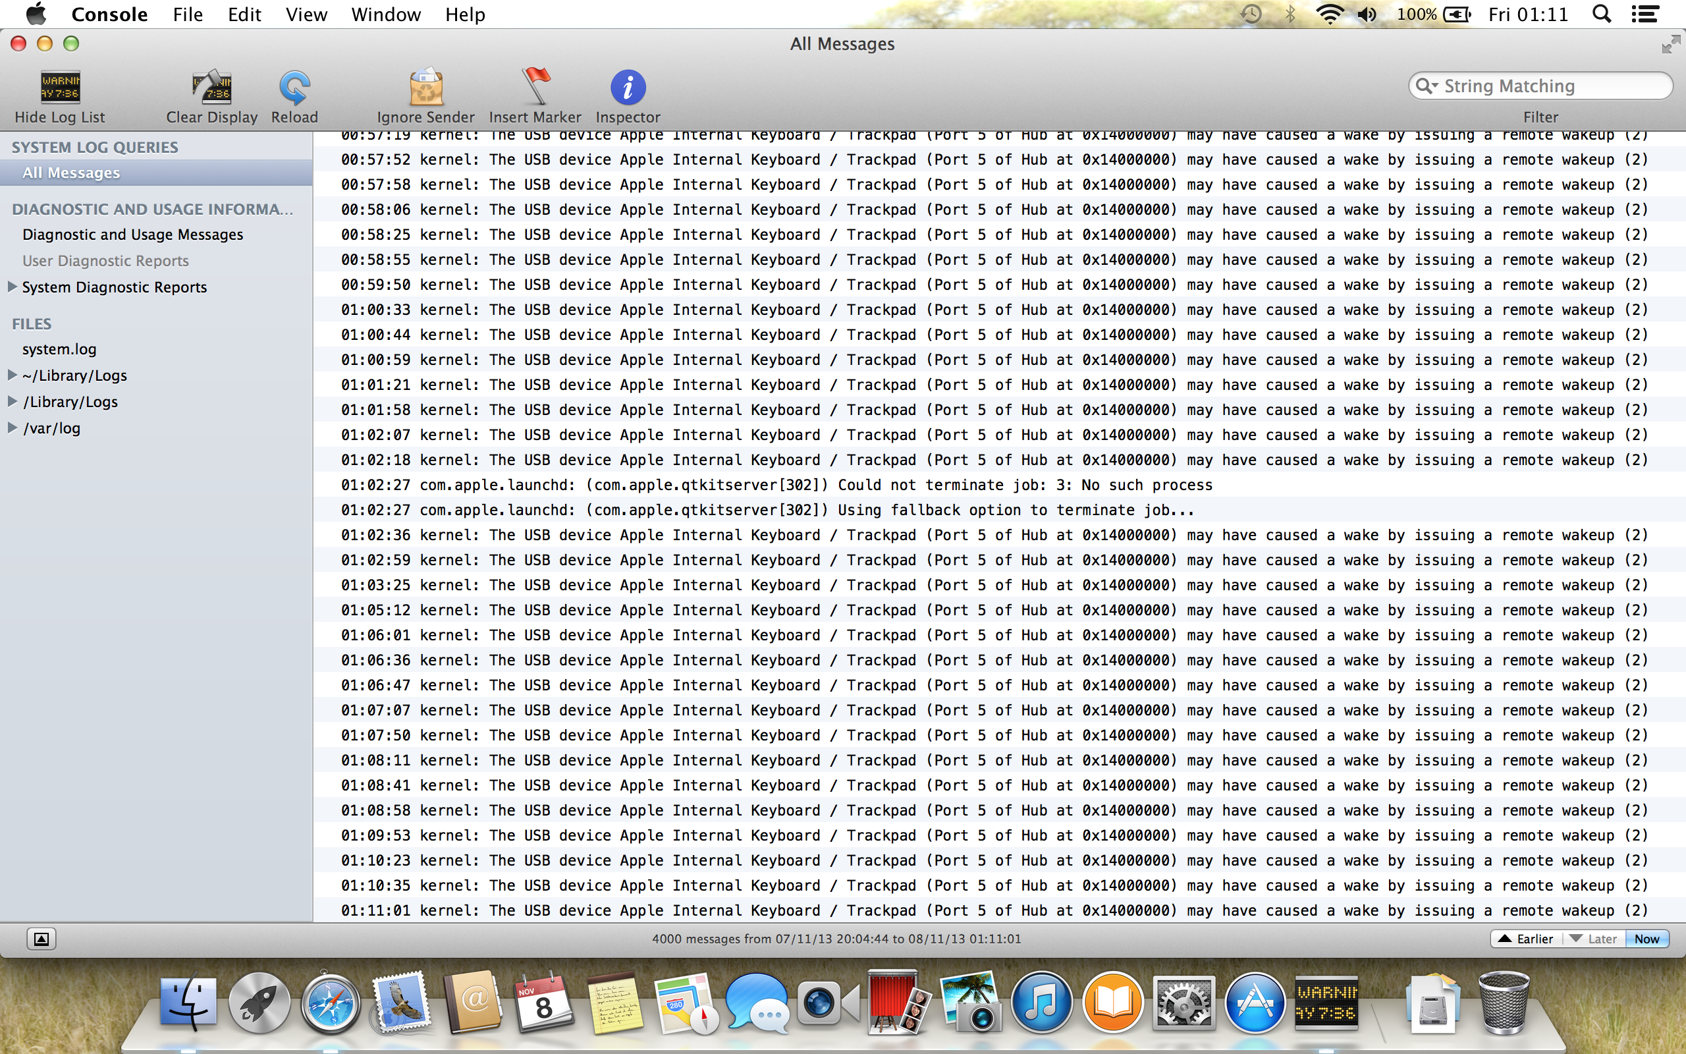The height and width of the screenshot is (1054, 1686).
Task: Select system.log in the Files list
Action: (59, 349)
